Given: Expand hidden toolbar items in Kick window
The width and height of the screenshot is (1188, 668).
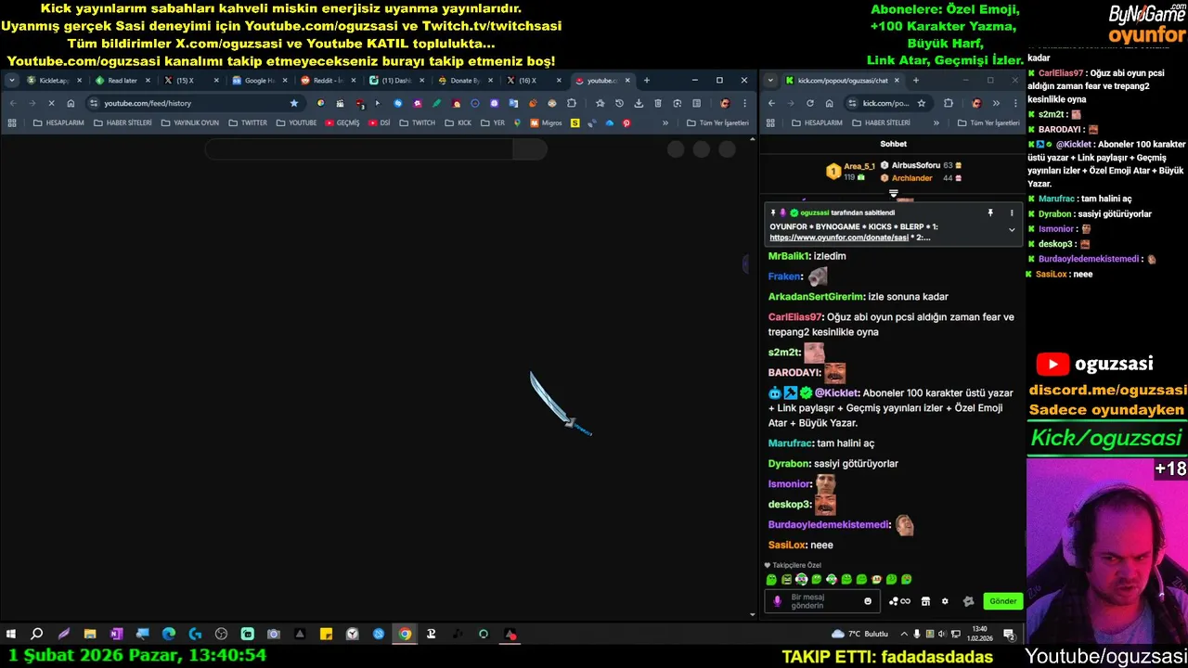Looking at the screenshot, I should [x=996, y=103].
